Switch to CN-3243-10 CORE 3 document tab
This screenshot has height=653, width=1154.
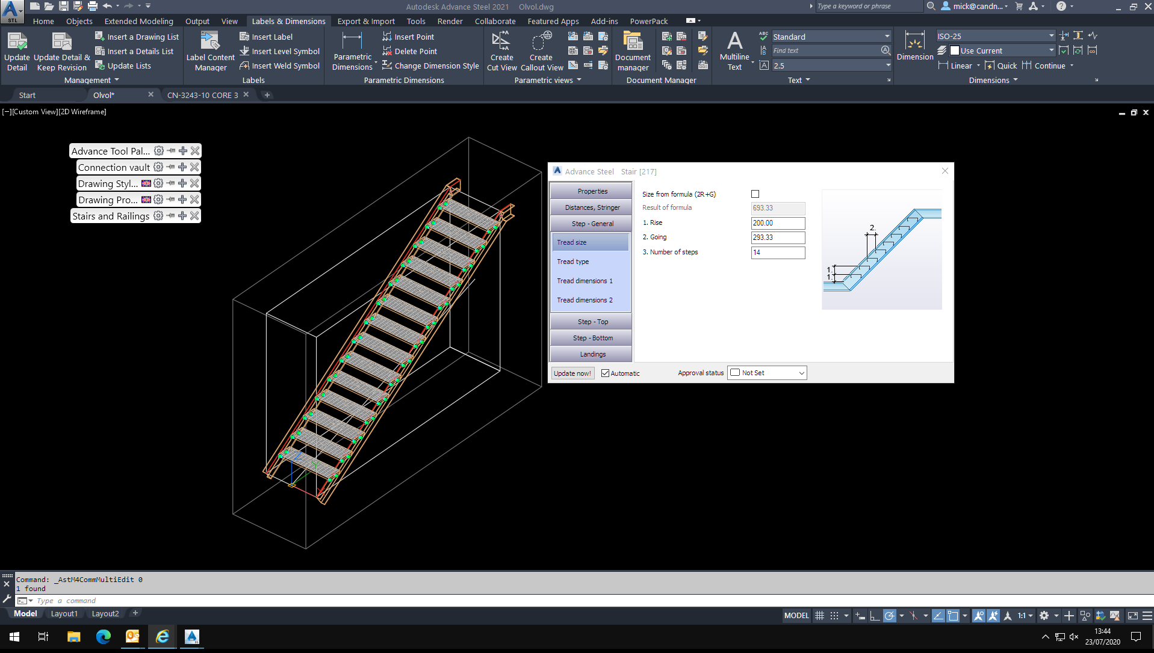[x=202, y=95]
